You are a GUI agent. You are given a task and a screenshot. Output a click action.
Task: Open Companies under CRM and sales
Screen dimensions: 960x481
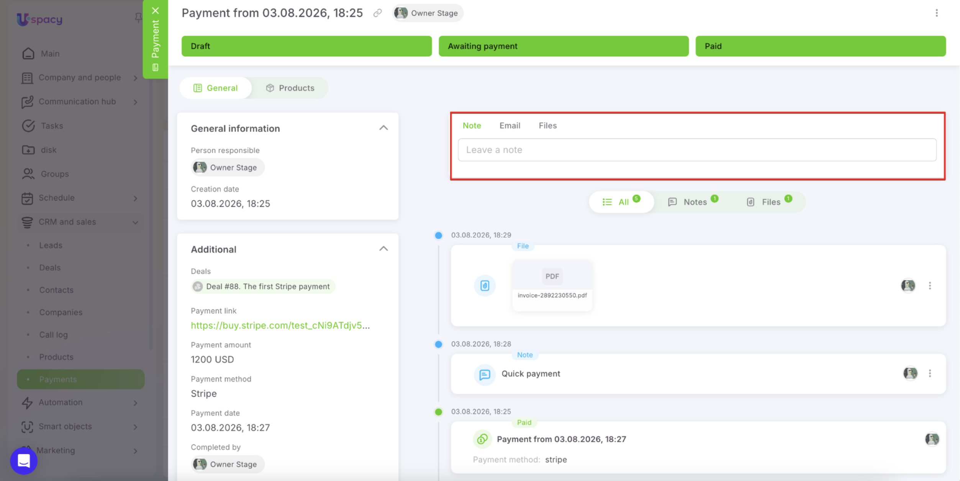(x=61, y=312)
